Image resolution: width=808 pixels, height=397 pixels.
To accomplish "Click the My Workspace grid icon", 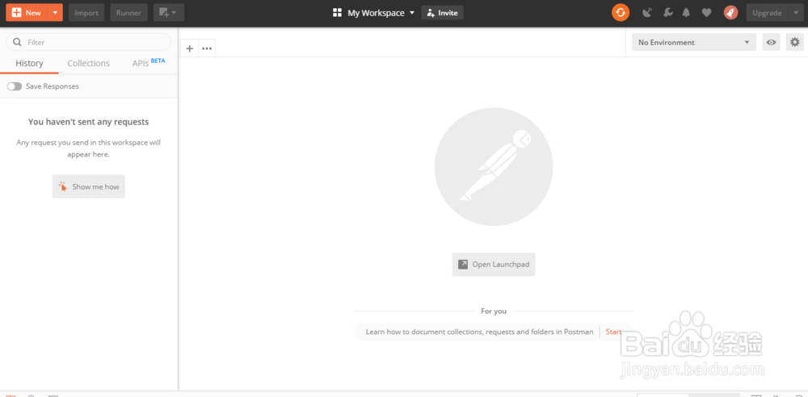I will point(338,13).
